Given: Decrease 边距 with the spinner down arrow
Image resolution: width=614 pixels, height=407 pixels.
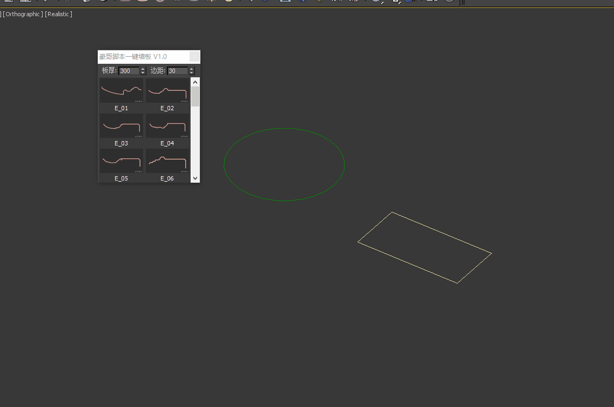Looking at the screenshot, I should pyautogui.click(x=191, y=73).
